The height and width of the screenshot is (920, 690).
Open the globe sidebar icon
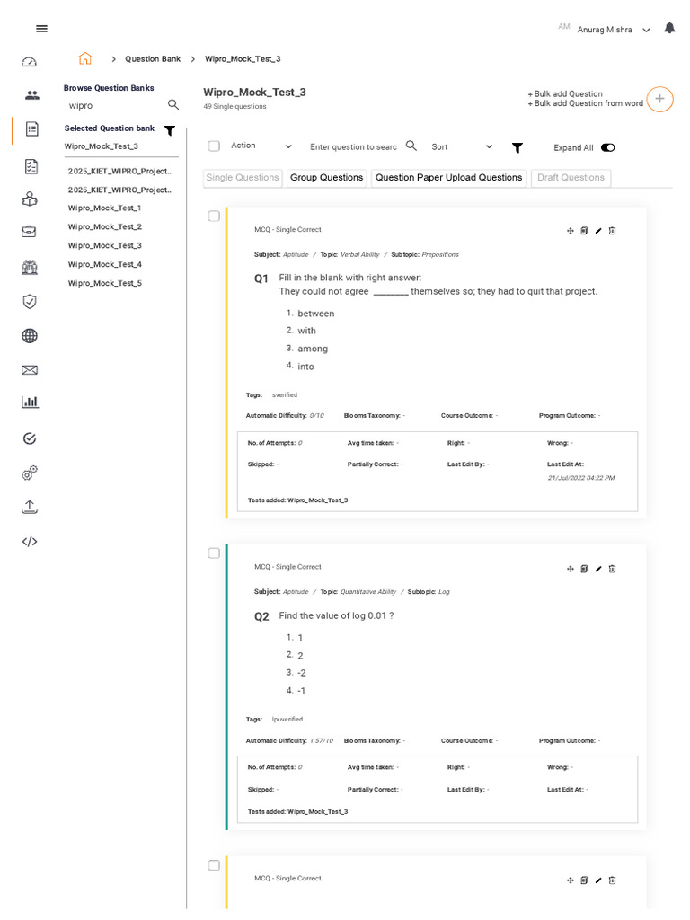(30, 336)
